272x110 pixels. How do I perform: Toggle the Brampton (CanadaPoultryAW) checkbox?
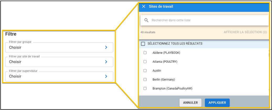145,88
